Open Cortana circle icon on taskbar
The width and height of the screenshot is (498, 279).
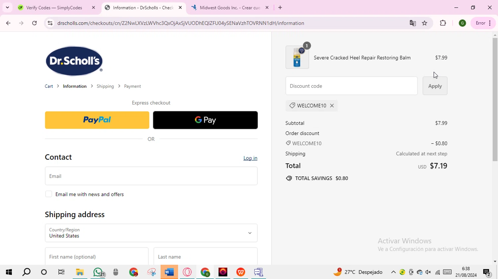pyautogui.click(x=44, y=272)
